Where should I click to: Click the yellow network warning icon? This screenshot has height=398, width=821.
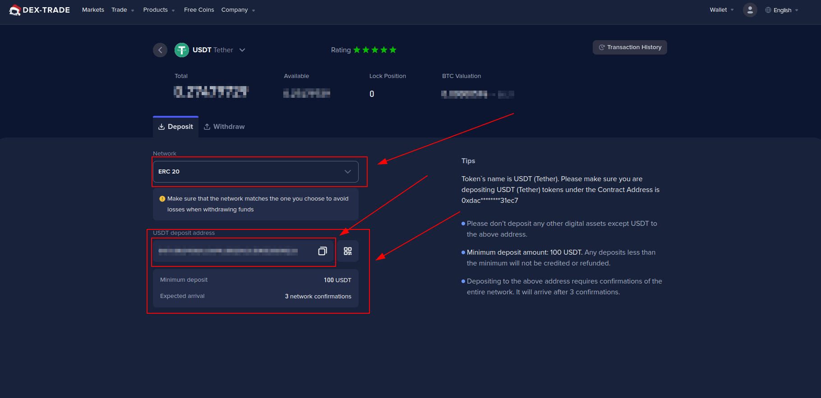pyautogui.click(x=162, y=199)
